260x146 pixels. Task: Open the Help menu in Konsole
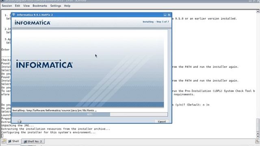[x=67, y=6]
